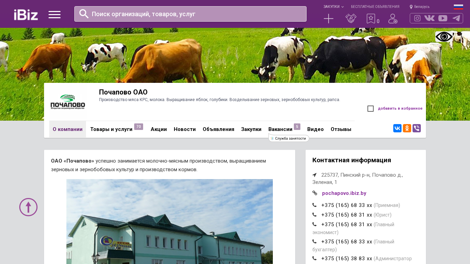Click the iBiz logo

point(26,14)
